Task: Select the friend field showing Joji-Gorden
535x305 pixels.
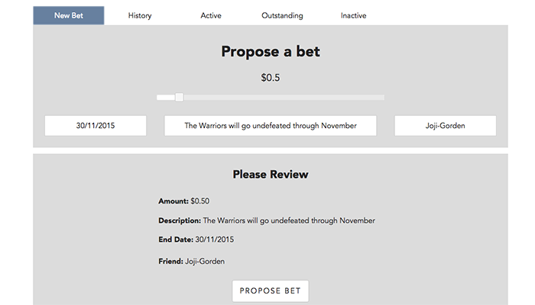Action: tap(445, 126)
